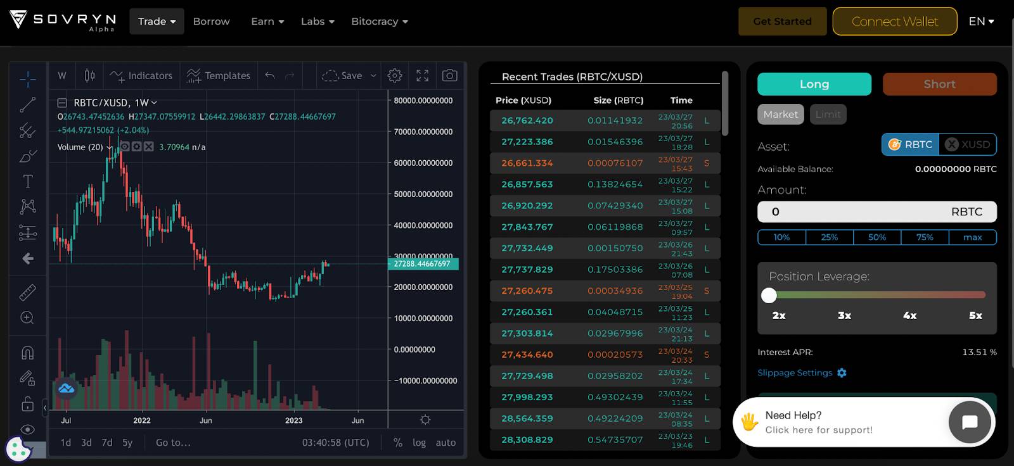This screenshot has width=1014, height=466.
Task: Select the text annotation tool
Action: (x=27, y=182)
